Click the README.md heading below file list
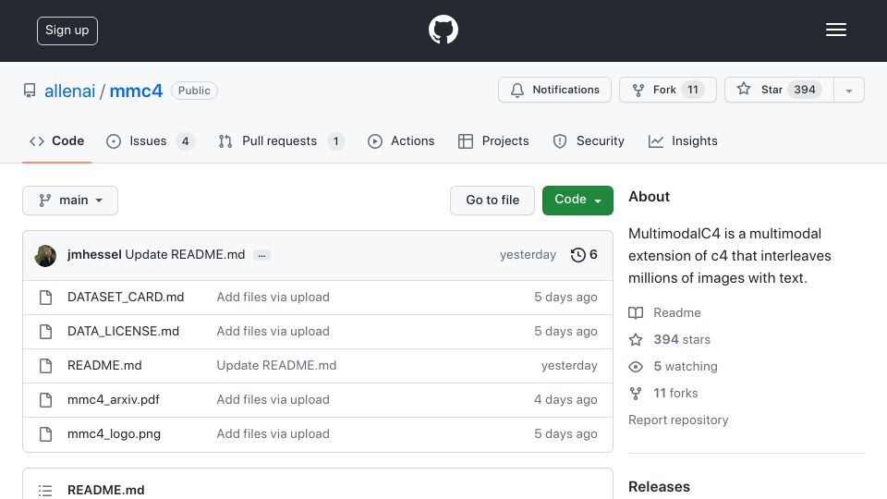This screenshot has width=887, height=499. (x=105, y=490)
